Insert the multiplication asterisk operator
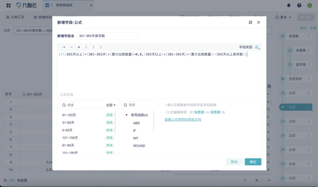 coord(79,47)
